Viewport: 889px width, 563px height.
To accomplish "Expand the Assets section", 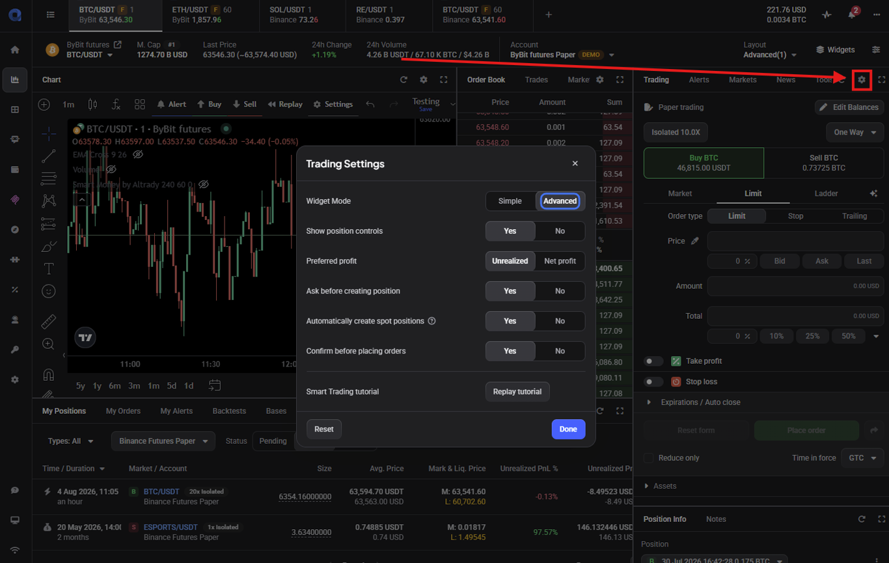I will [x=661, y=486].
